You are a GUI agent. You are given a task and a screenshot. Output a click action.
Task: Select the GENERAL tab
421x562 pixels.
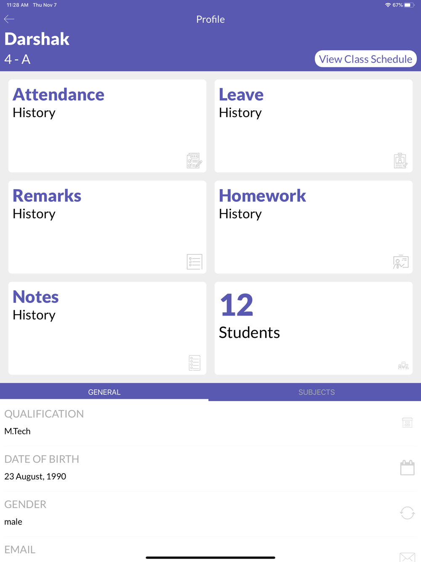(x=104, y=392)
